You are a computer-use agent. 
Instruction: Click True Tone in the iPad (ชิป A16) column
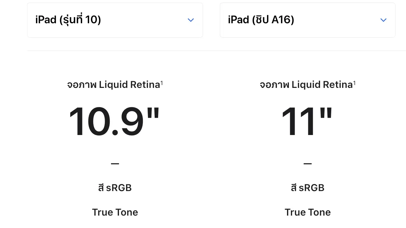(308, 212)
